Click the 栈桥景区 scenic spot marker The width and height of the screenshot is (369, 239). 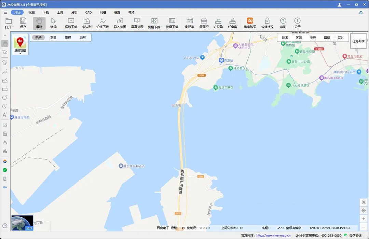(231, 68)
